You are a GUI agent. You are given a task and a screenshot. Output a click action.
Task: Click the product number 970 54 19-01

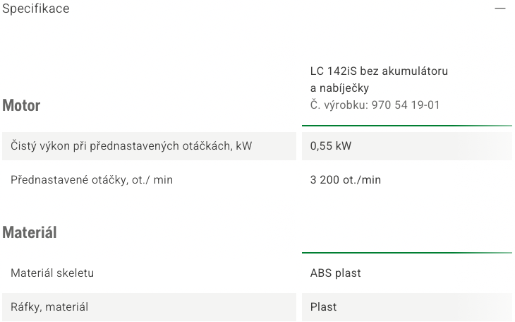click(x=406, y=105)
